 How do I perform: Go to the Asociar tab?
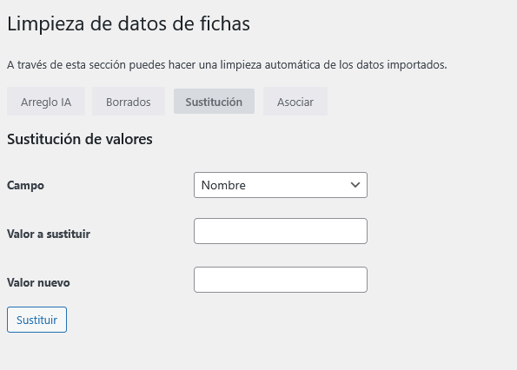(295, 102)
